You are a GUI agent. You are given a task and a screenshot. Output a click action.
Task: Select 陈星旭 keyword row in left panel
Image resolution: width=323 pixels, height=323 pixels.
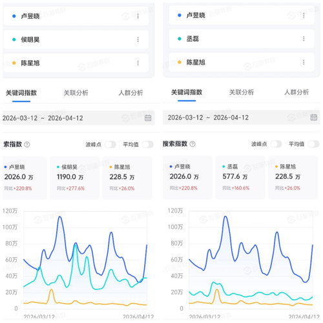coord(76,63)
